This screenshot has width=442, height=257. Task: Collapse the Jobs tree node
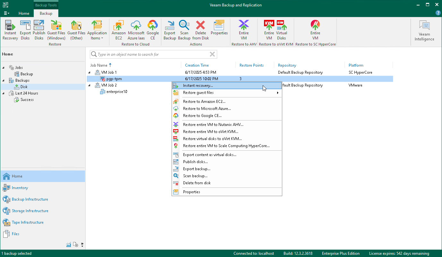pyautogui.click(x=4, y=68)
